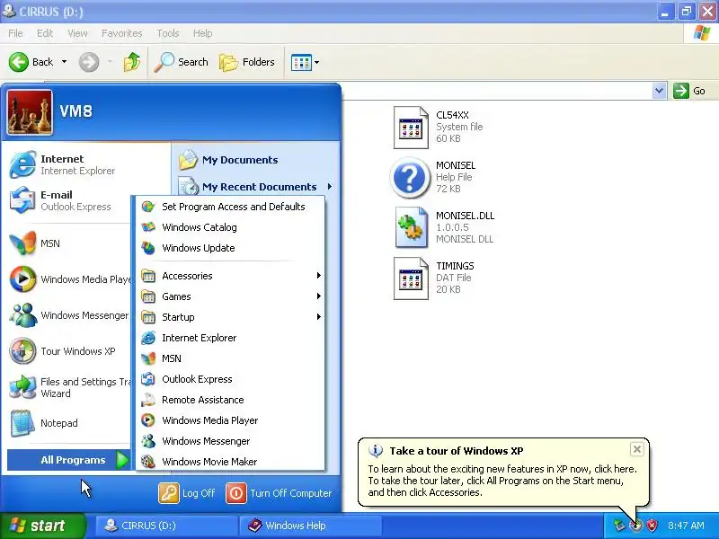Open Windows Messenger in left Start pane

(x=70, y=315)
